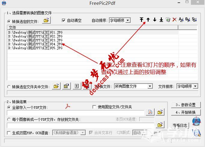Click the 查看日志 button

click(x=180, y=125)
